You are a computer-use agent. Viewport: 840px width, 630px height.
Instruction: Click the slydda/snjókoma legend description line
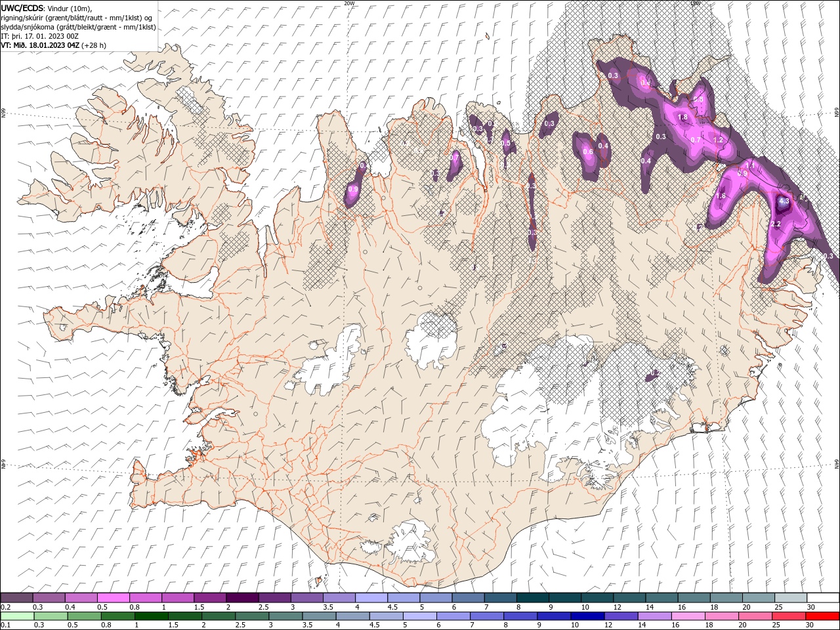pyautogui.click(x=78, y=27)
